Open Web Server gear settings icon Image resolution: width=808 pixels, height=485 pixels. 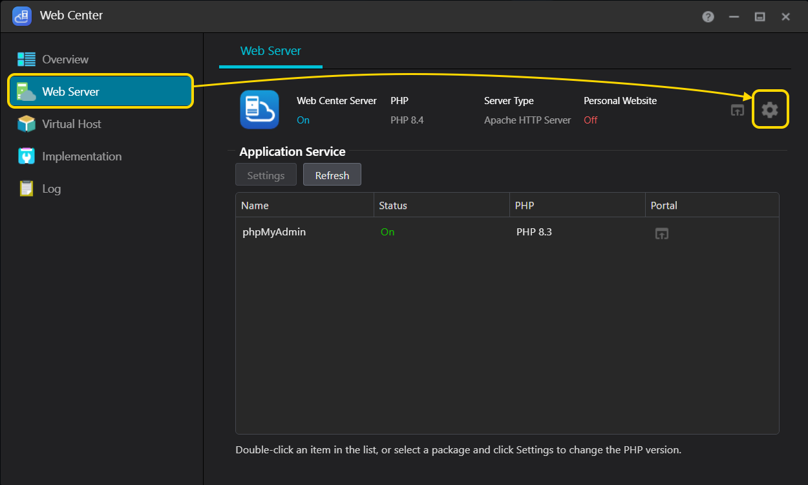click(769, 109)
